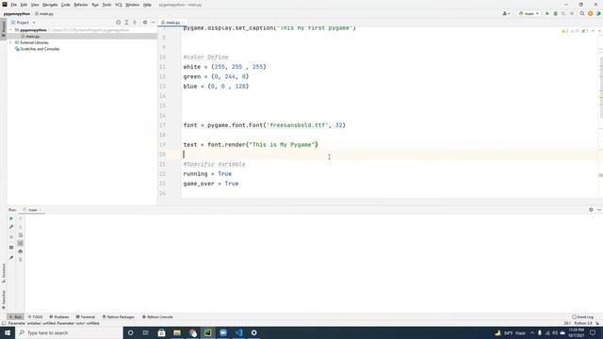Open the Python Console tool window
Screen dimensions: 603x339
(x=157, y=317)
